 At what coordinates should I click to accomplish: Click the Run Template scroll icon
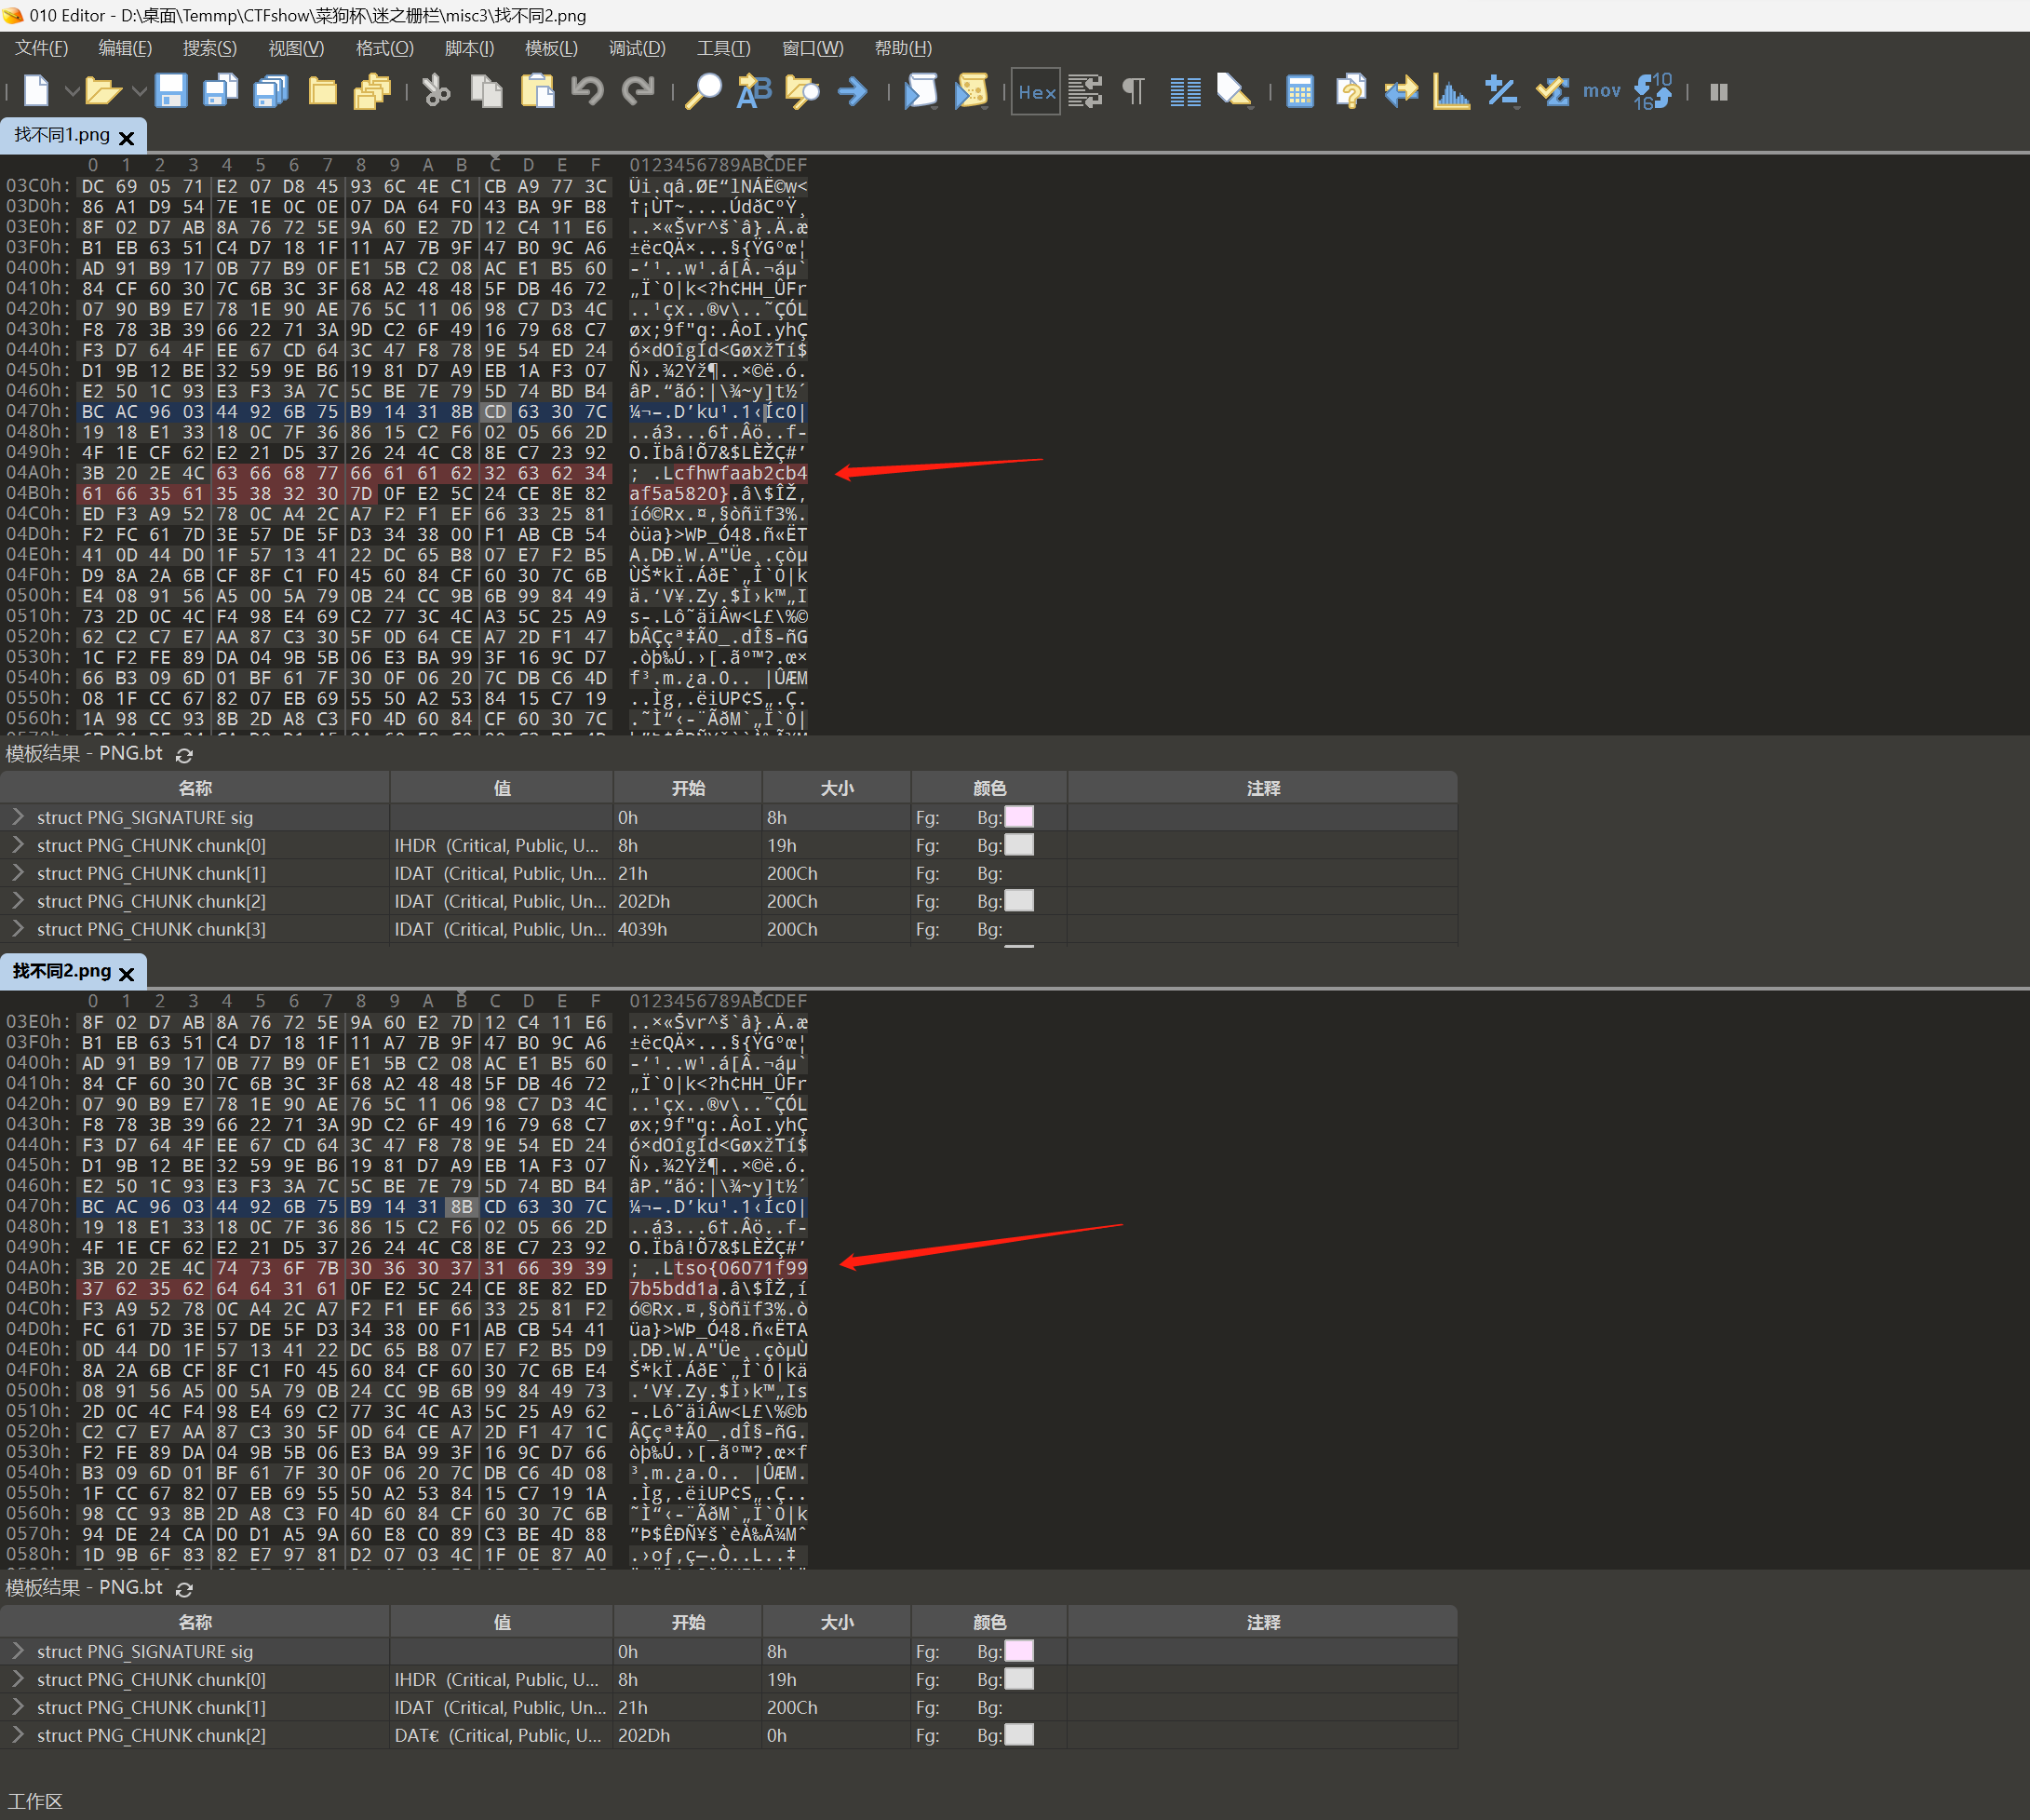(970, 91)
